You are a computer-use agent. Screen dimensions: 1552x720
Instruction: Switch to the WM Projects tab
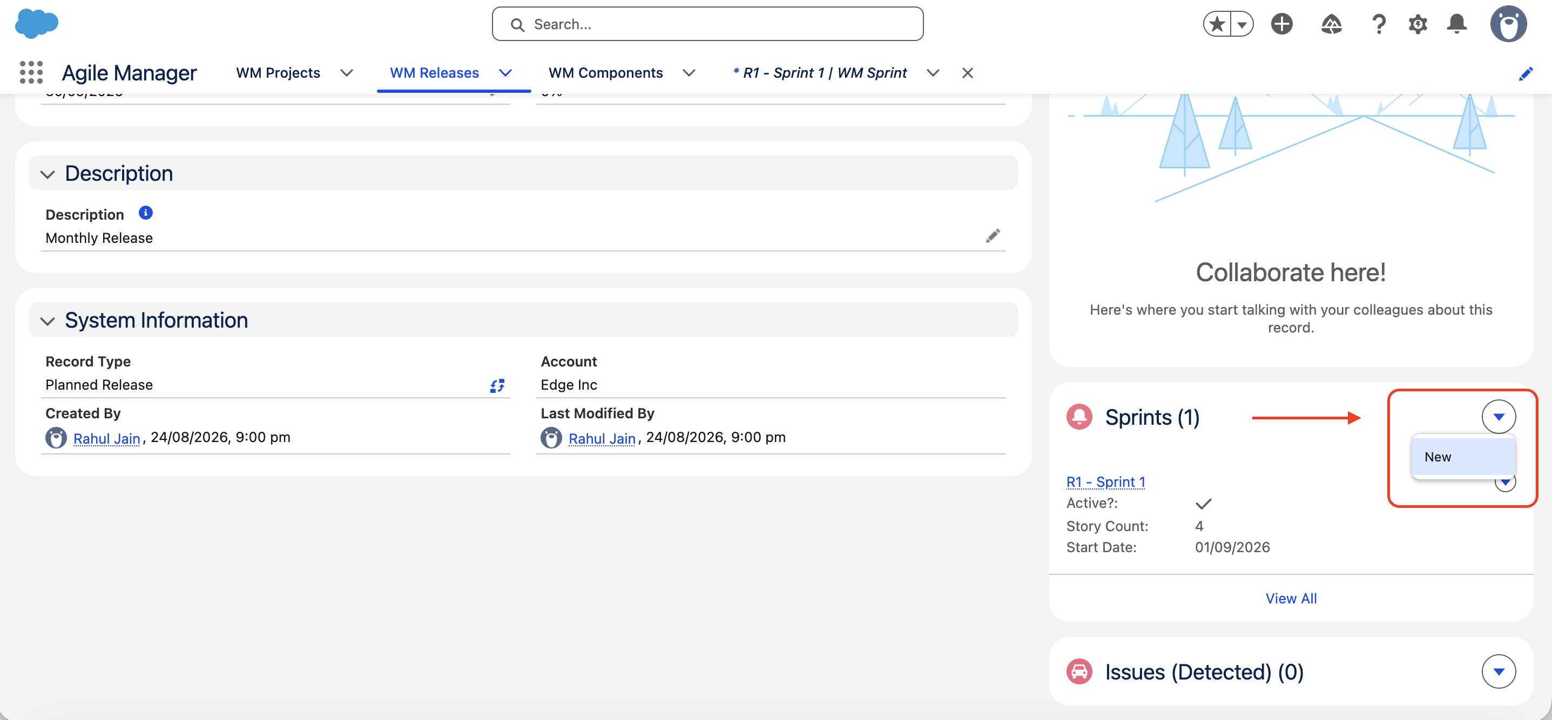click(x=278, y=73)
